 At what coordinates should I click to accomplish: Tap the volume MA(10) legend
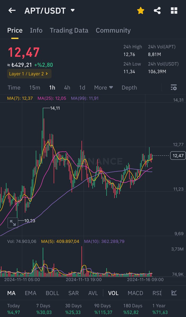104,241
